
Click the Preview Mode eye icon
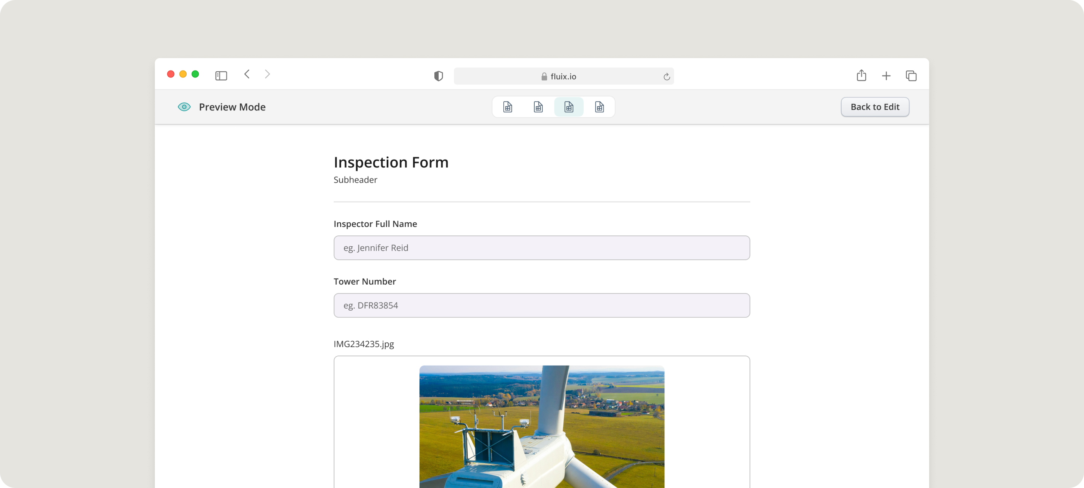tap(184, 107)
